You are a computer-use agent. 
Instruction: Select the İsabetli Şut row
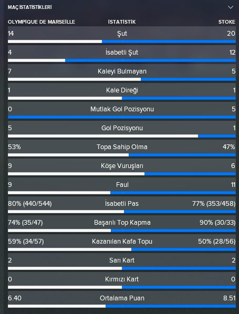122,54
